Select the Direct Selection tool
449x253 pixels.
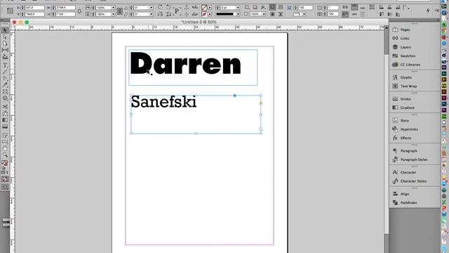pos(5,37)
